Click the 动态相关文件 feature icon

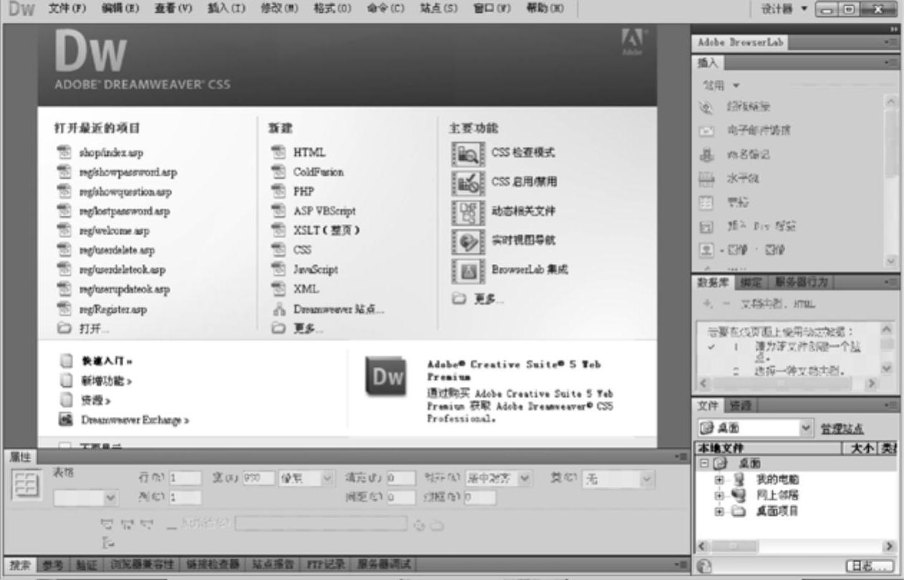point(468,212)
